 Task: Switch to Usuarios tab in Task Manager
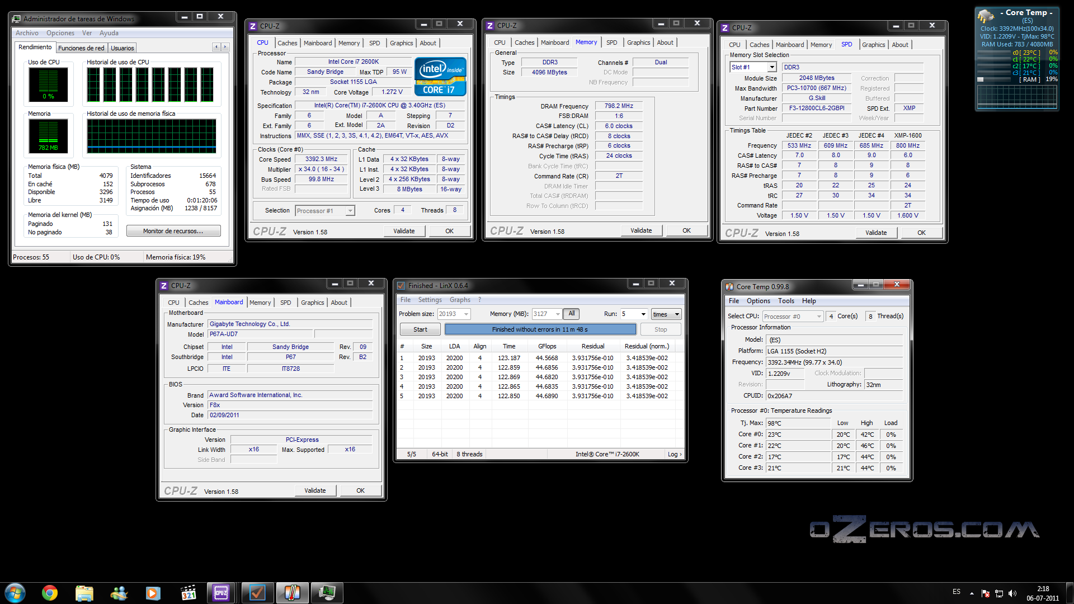(x=123, y=48)
